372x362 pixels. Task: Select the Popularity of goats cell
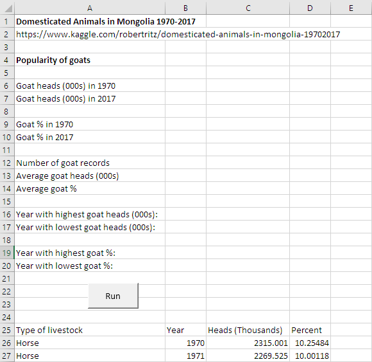pos(90,60)
